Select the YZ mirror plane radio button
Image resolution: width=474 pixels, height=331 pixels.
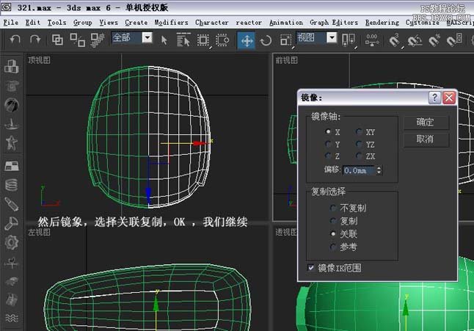[x=359, y=144]
